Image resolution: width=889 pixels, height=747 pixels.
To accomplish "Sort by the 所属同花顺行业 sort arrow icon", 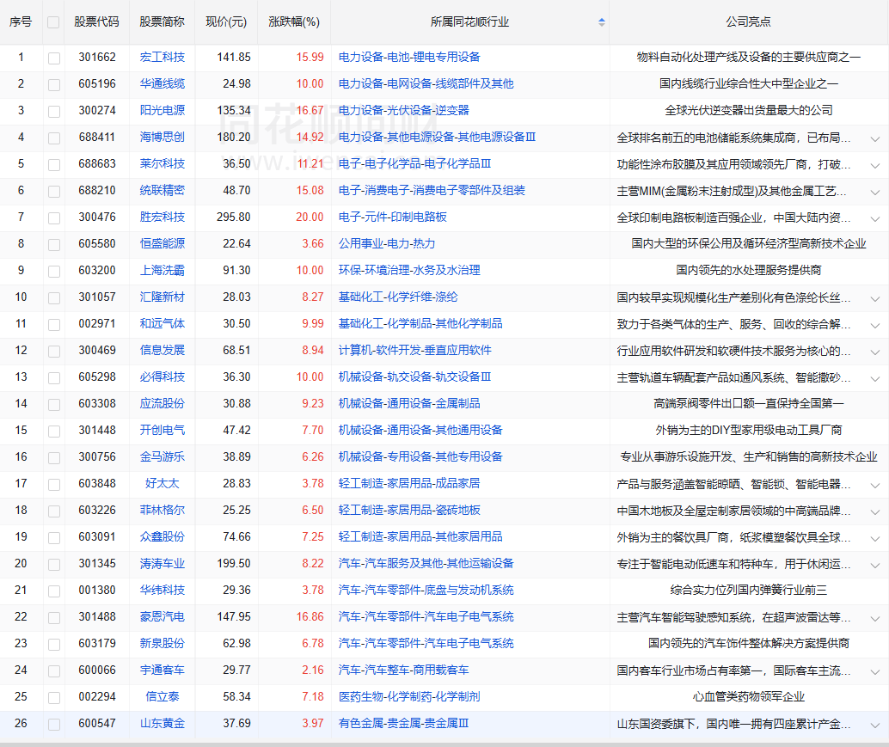I will click(601, 22).
